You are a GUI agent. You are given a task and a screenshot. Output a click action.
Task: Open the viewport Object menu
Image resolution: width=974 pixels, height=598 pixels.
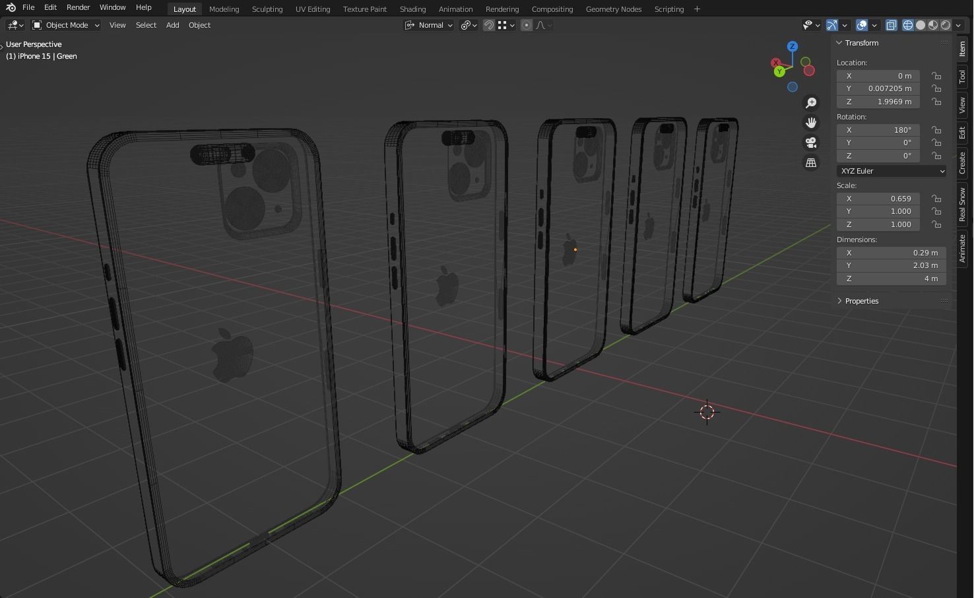click(199, 25)
